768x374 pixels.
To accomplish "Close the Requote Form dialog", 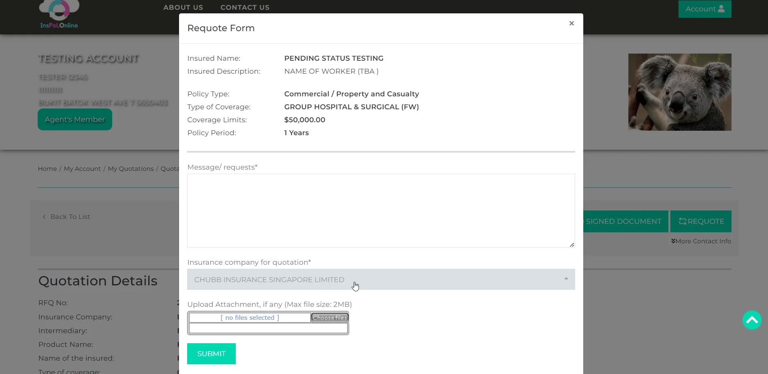I will (571, 23).
